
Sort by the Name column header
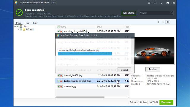coord(63,27)
